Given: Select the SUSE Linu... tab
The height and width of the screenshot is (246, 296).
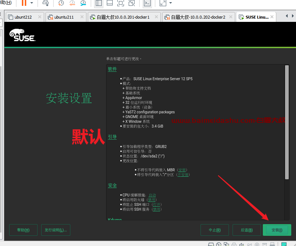Looking at the screenshot, I should point(257,17).
